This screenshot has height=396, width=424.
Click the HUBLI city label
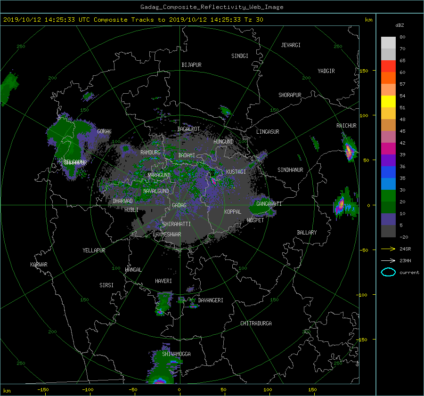pyautogui.click(x=131, y=210)
